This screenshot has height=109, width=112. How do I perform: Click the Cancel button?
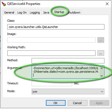pos(77,103)
